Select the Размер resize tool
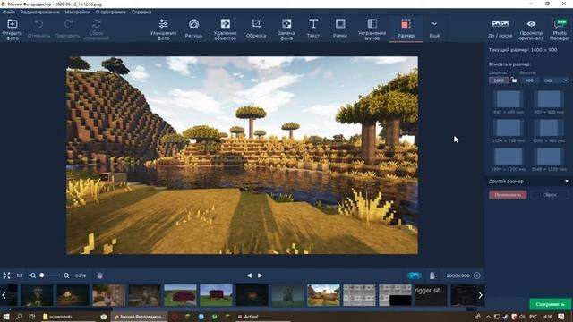573x322 pixels. (x=406, y=29)
